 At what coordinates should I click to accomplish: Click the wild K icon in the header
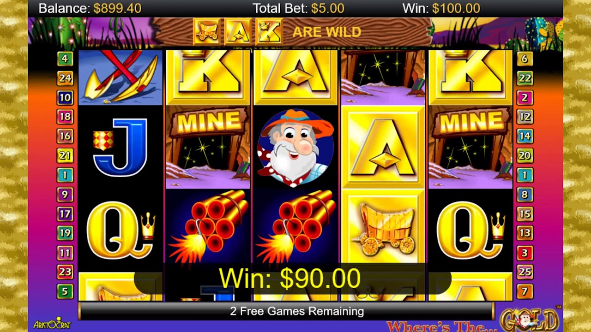coord(269,31)
